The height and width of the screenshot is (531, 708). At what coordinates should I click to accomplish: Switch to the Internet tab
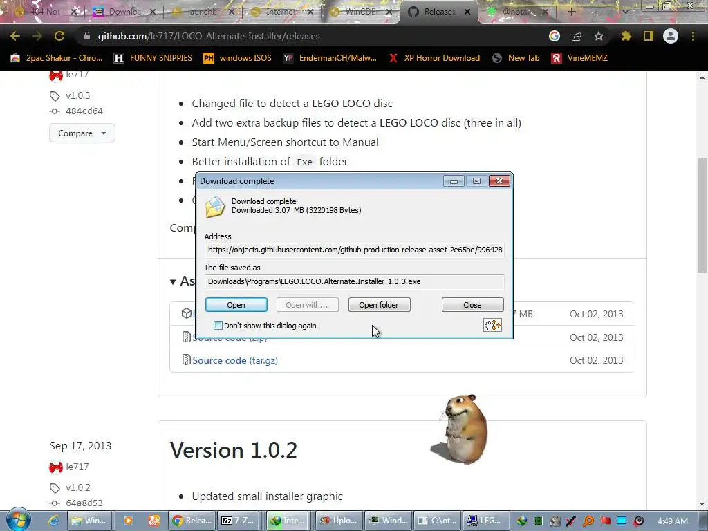(280, 12)
